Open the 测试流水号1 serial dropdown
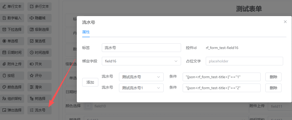The width and height of the screenshot is (292, 120). click(x=141, y=88)
